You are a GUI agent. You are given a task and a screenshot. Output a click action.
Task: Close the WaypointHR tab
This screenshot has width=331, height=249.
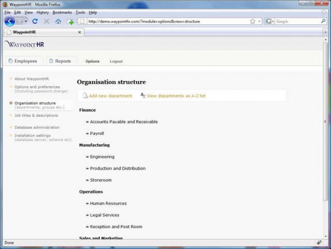[79, 32]
